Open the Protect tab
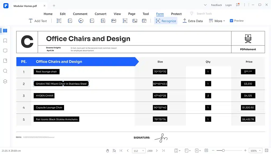Image resolution: width=271 pixels, height=154 pixels. tap(176, 14)
